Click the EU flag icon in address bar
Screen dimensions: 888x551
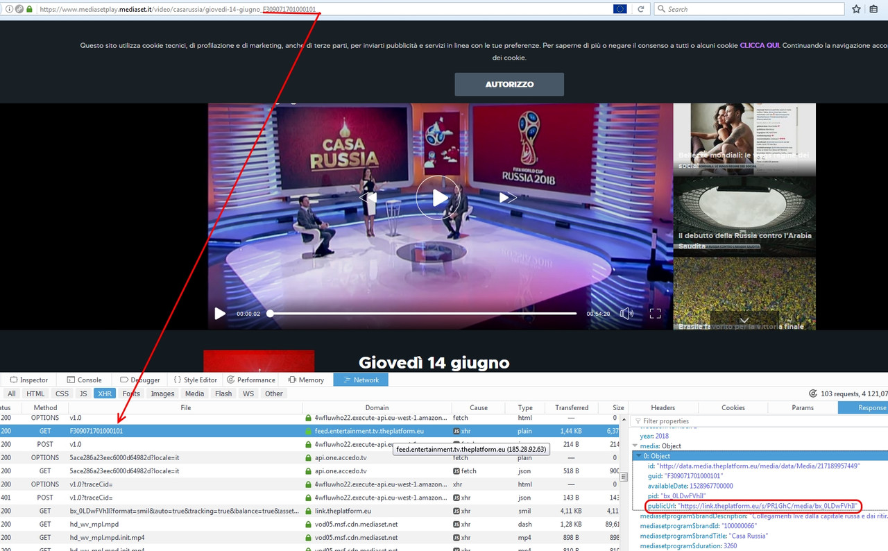click(x=620, y=9)
